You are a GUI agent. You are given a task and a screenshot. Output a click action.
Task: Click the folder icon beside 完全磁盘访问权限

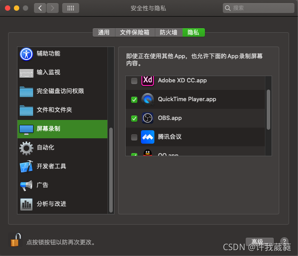click(26, 92)
